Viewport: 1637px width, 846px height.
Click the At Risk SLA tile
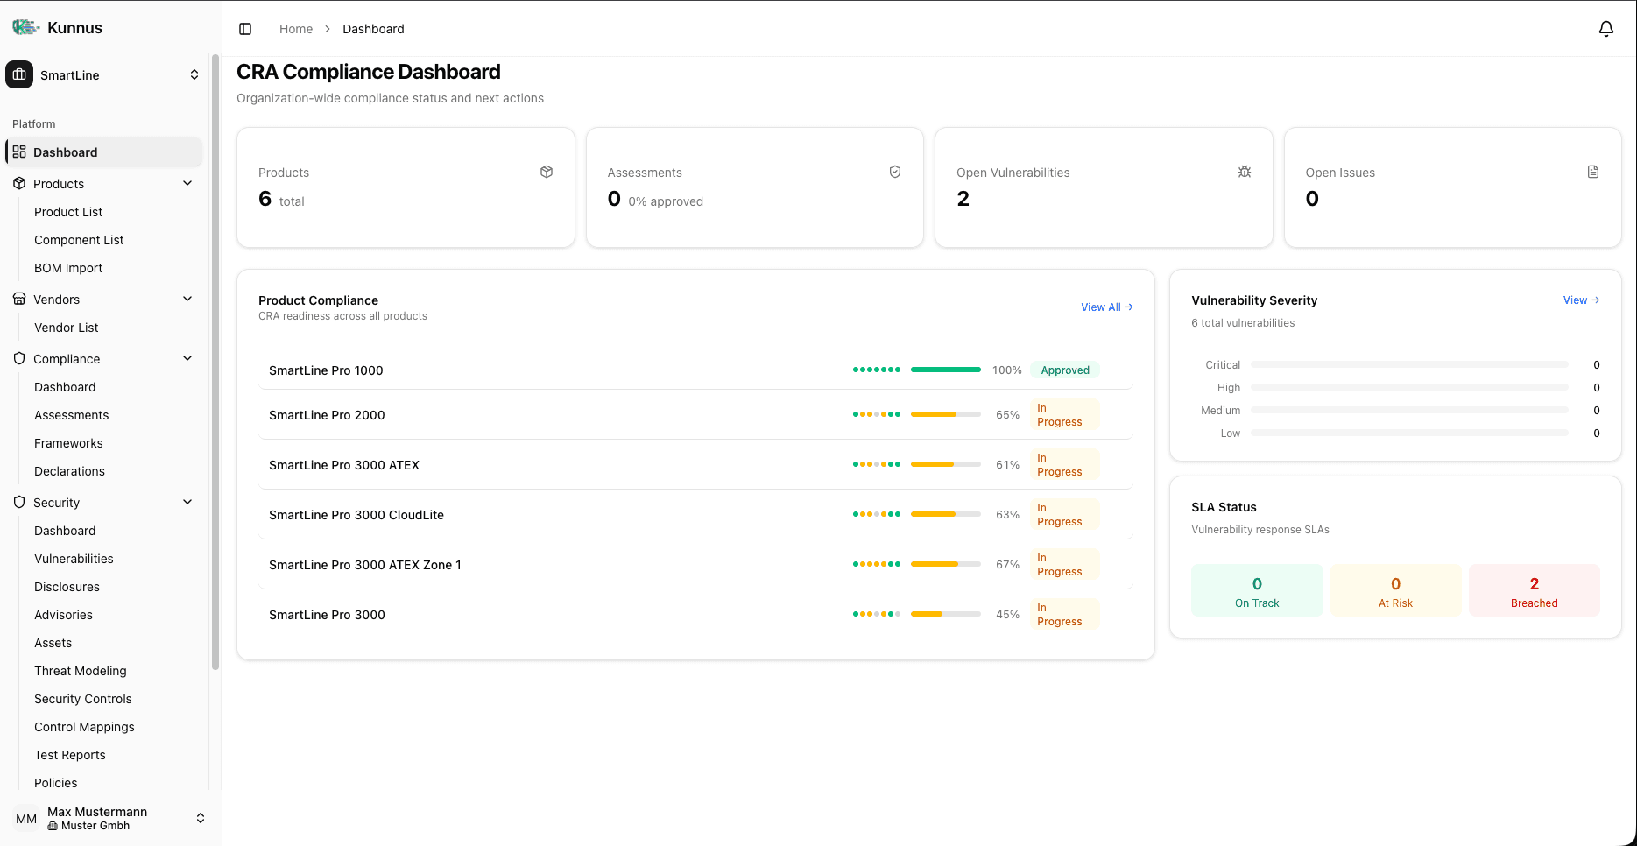[x=1395, y=591]
